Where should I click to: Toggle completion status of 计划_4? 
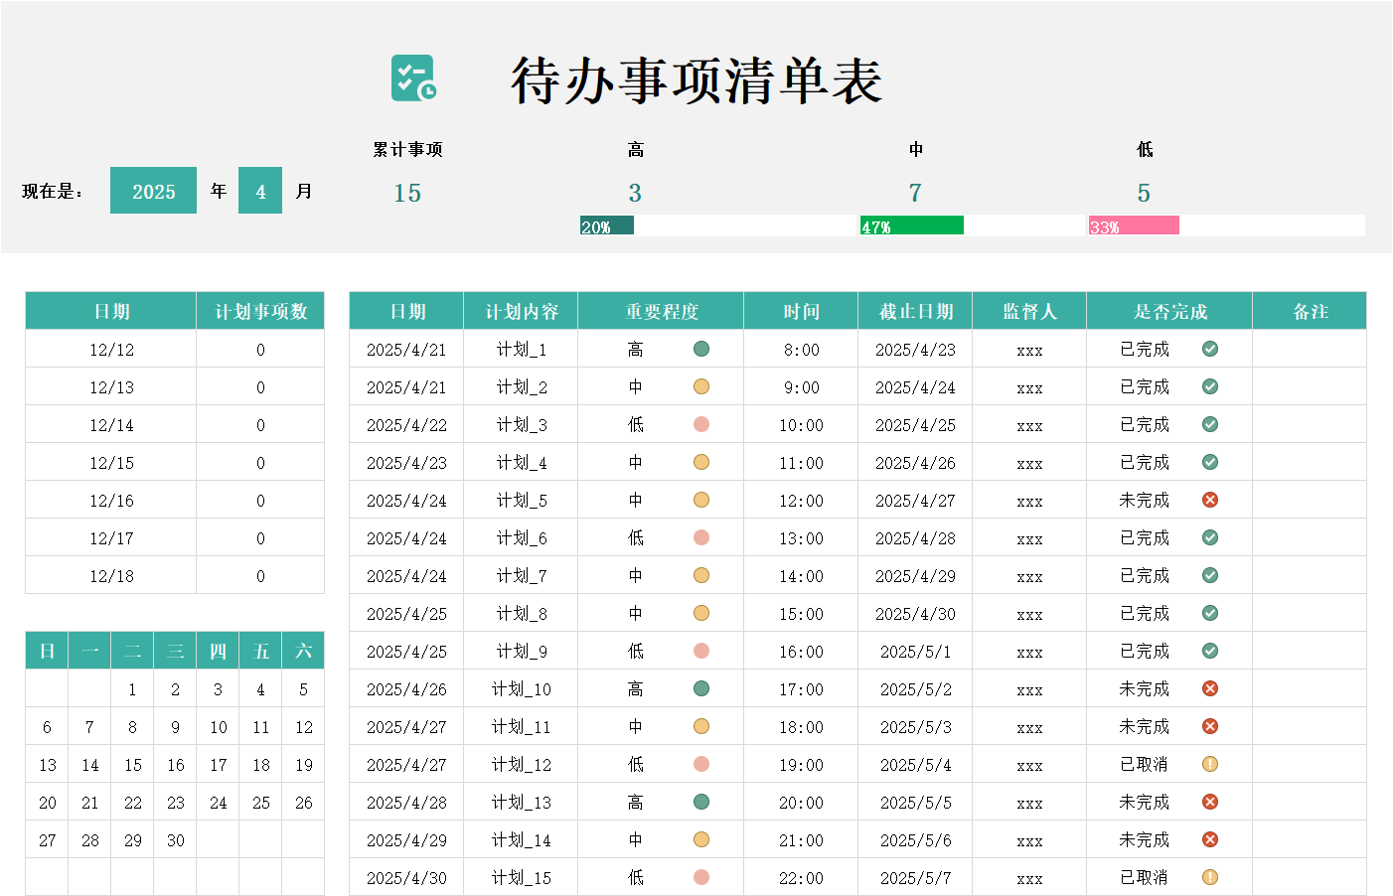click(1209, 462)
